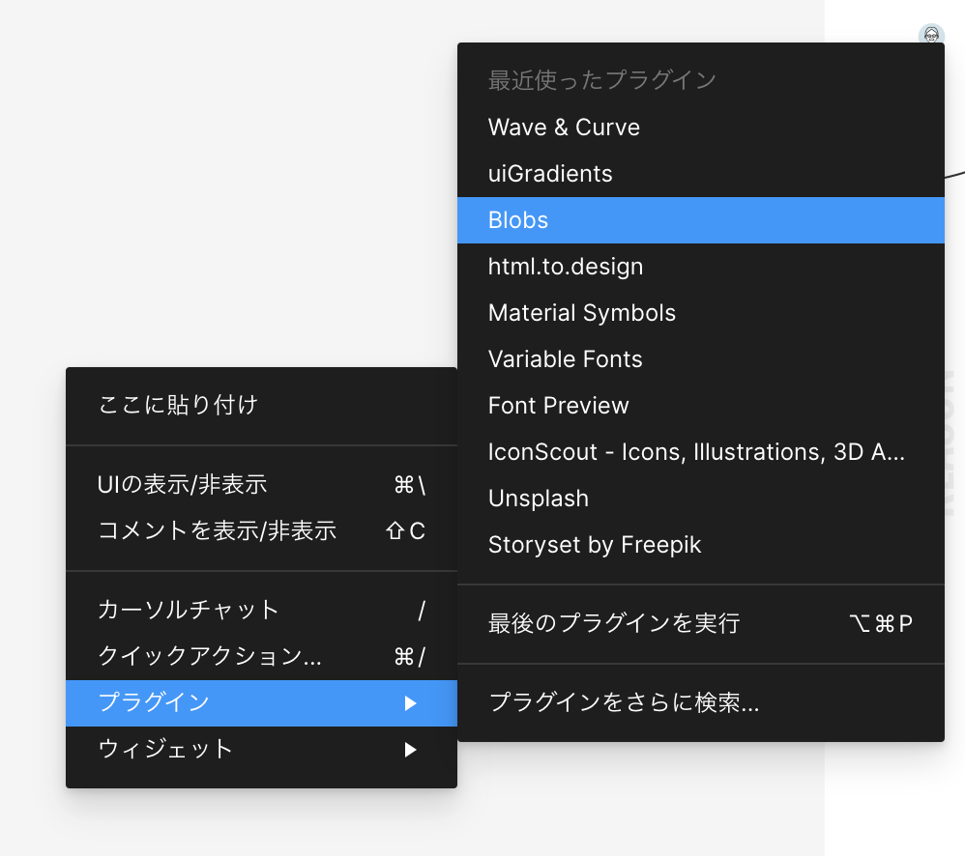Screen dimensions: 965x856
Task: Select ここに貼り付け to paste here
Action: point(178,405)
